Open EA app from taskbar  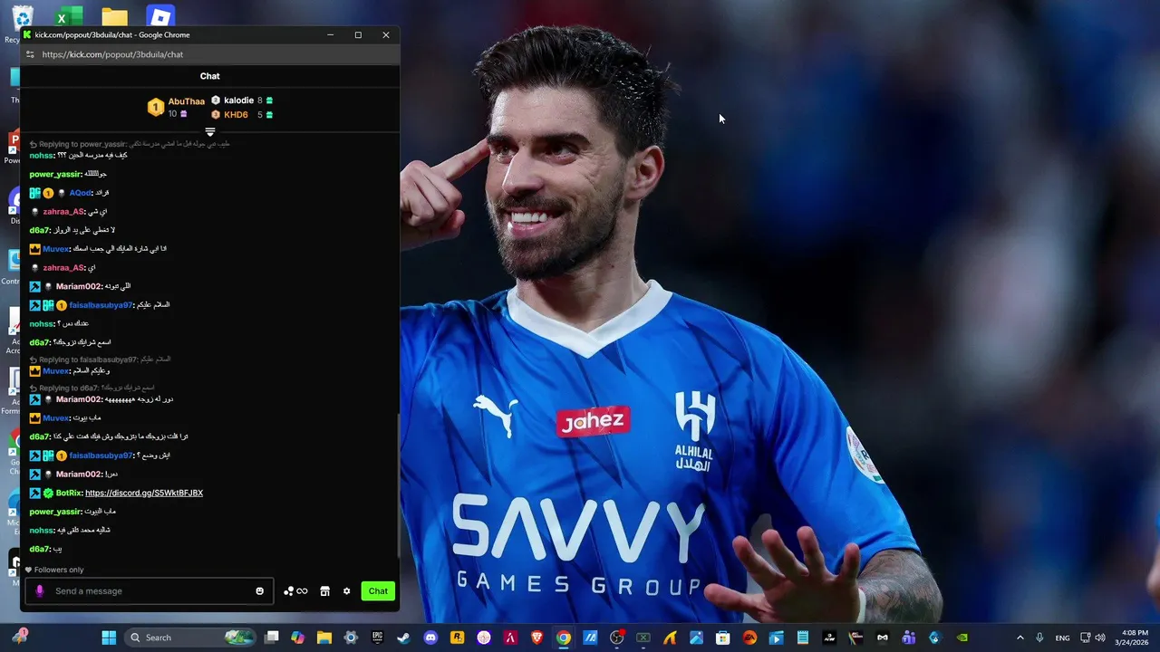pos(749,638)
